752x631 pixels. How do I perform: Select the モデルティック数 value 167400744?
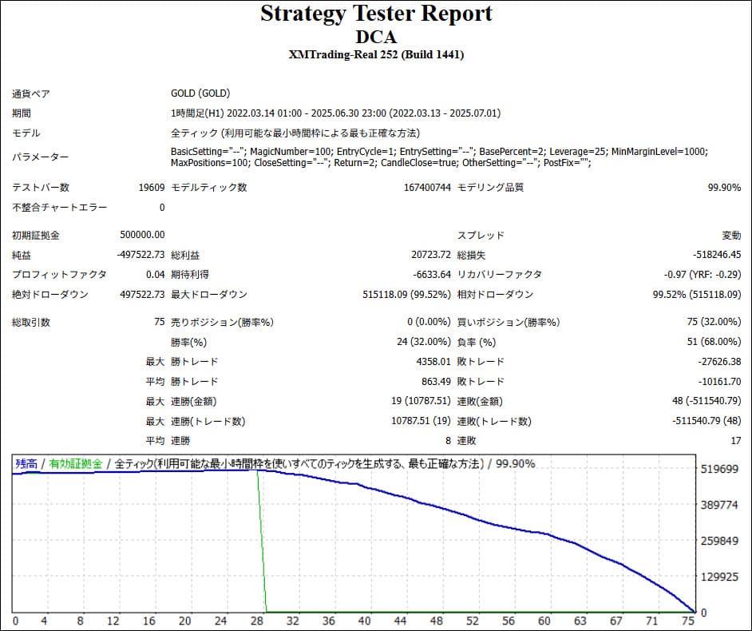(427, 188)
